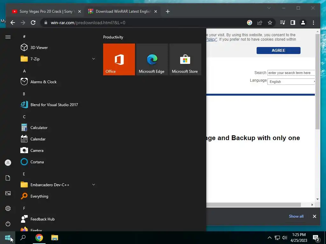
Task: Launch Blend for Visual Studio 2017
Action: tap(58, 105)
